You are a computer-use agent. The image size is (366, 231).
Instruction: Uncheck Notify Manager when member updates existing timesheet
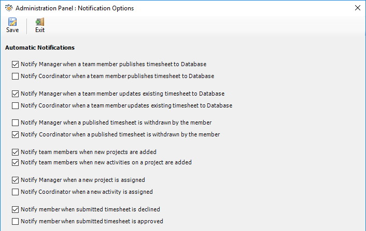coord(15,94)
